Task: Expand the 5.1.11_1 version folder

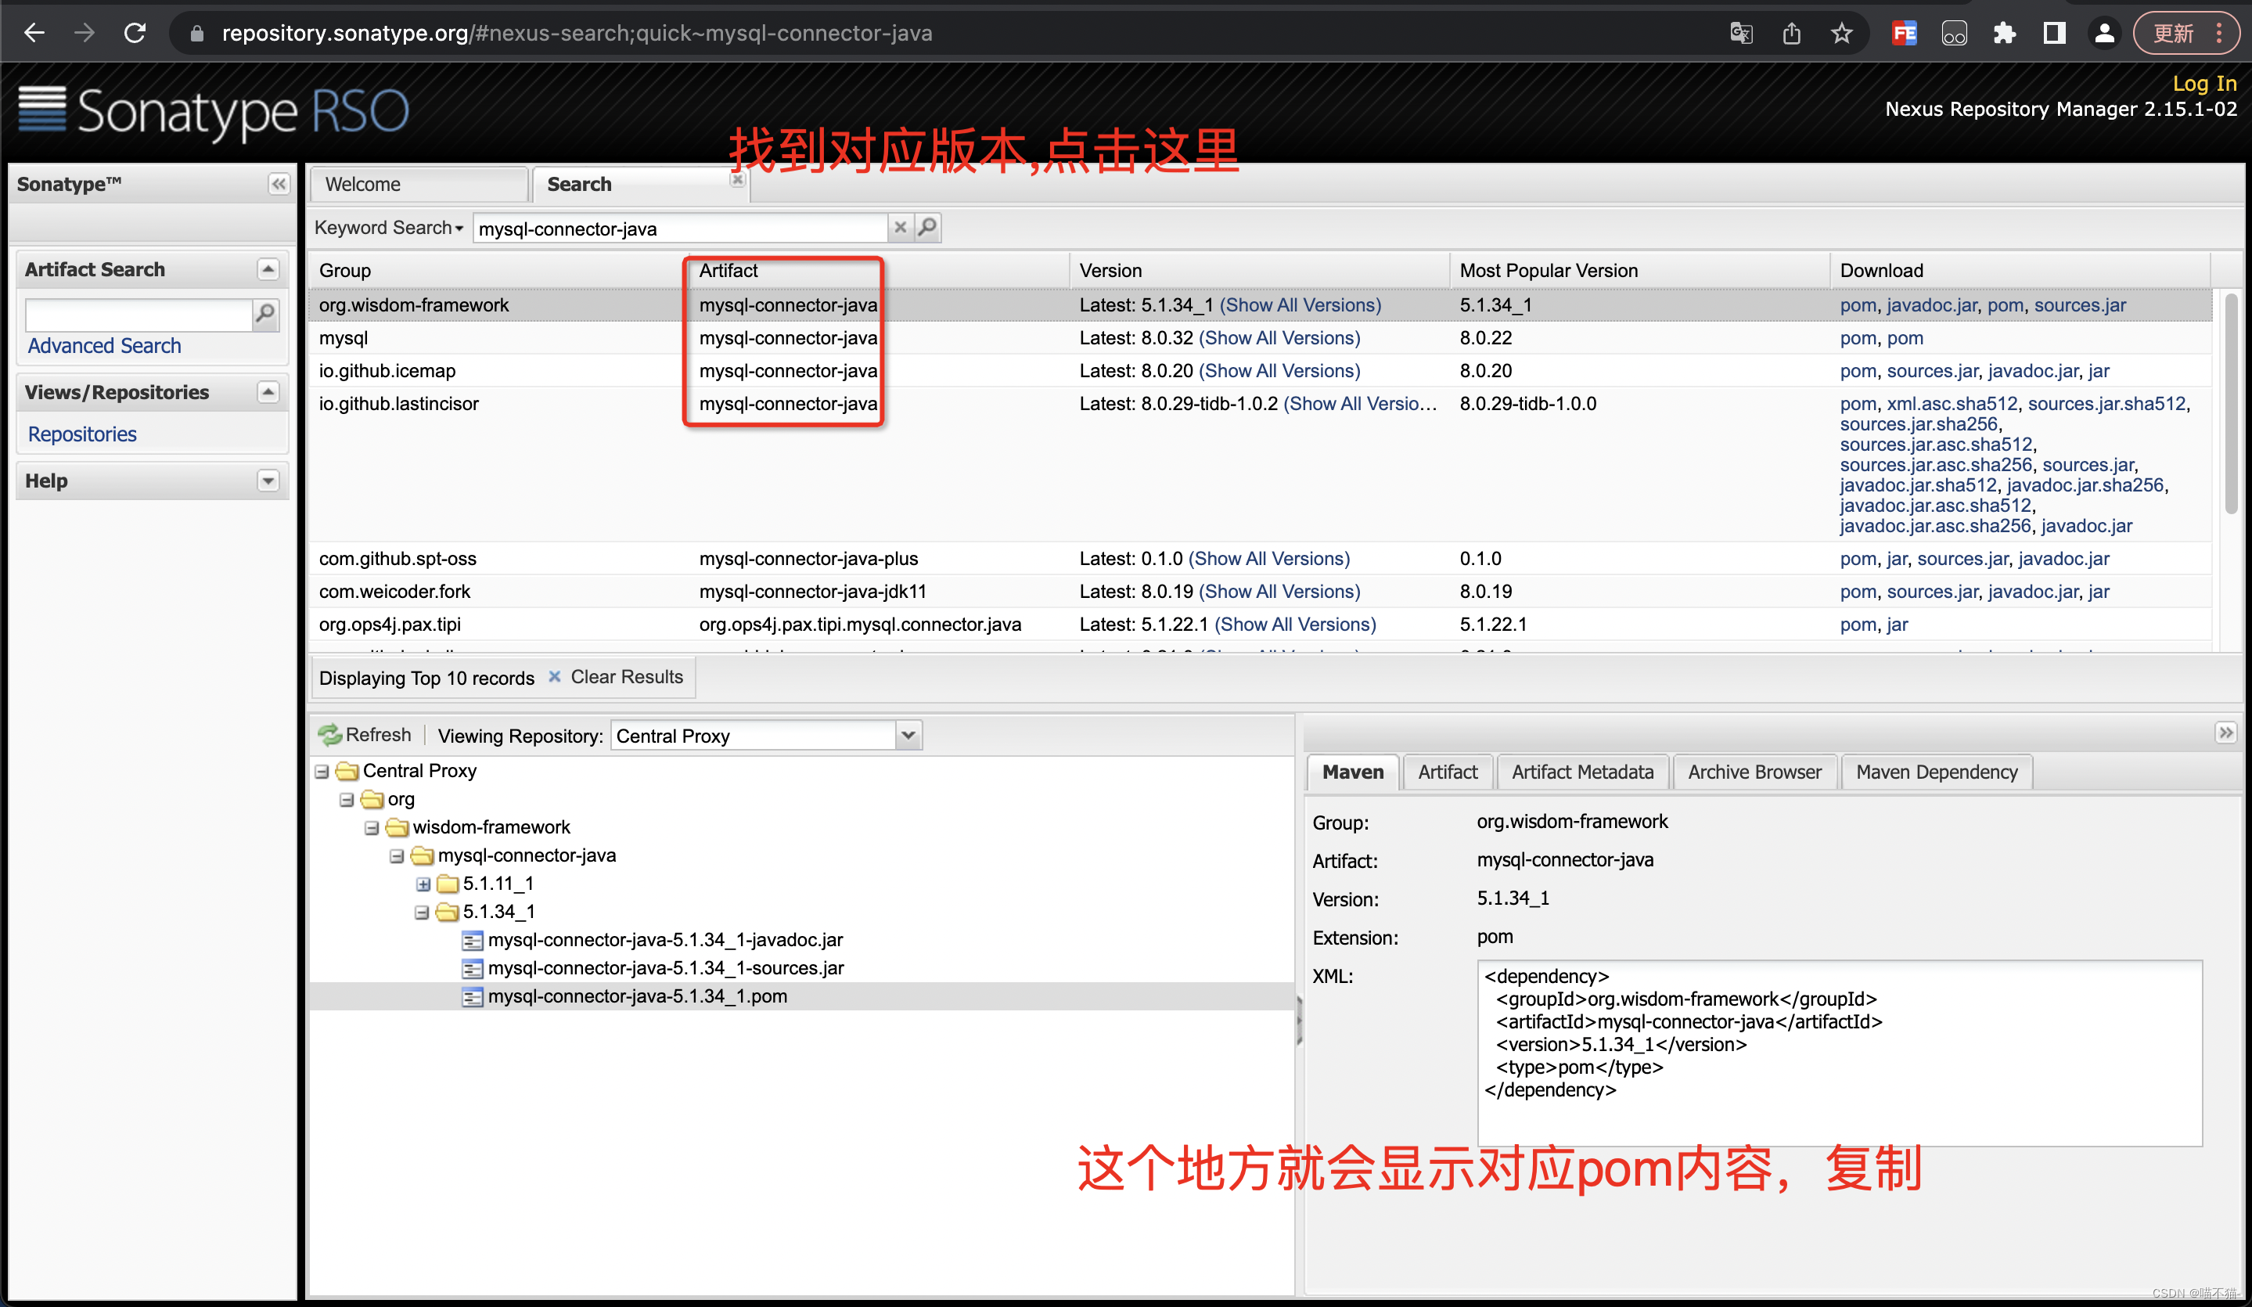Action: (423, 884)
